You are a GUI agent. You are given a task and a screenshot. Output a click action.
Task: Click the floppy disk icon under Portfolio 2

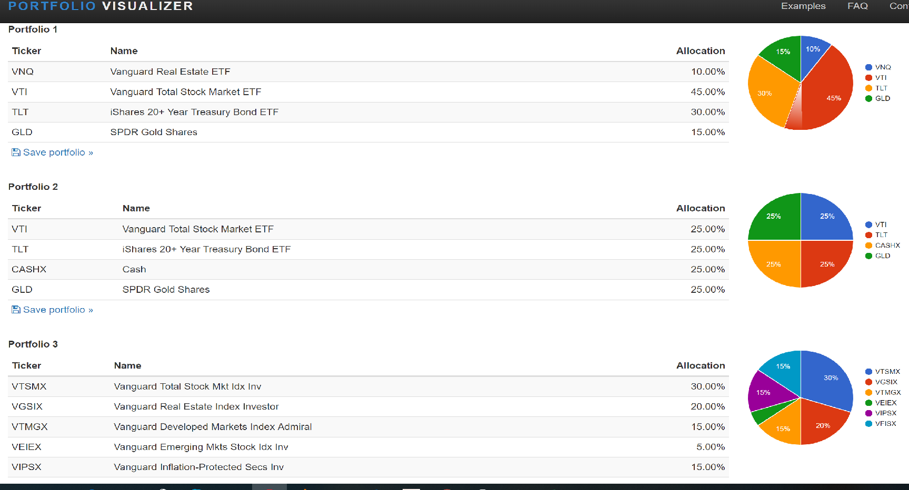tap(16, 310)
